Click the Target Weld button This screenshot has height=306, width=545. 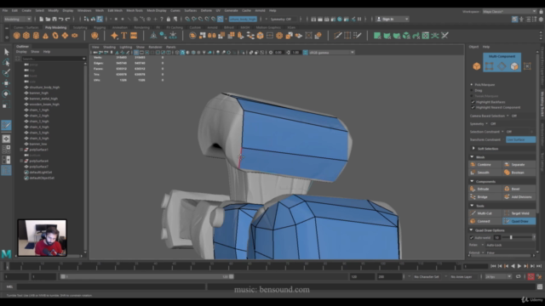[519, 213]
